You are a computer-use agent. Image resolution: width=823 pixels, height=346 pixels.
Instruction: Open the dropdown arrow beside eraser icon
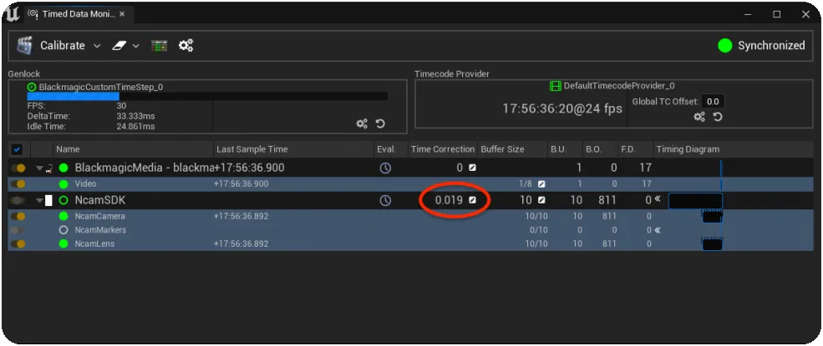(135, 46)
